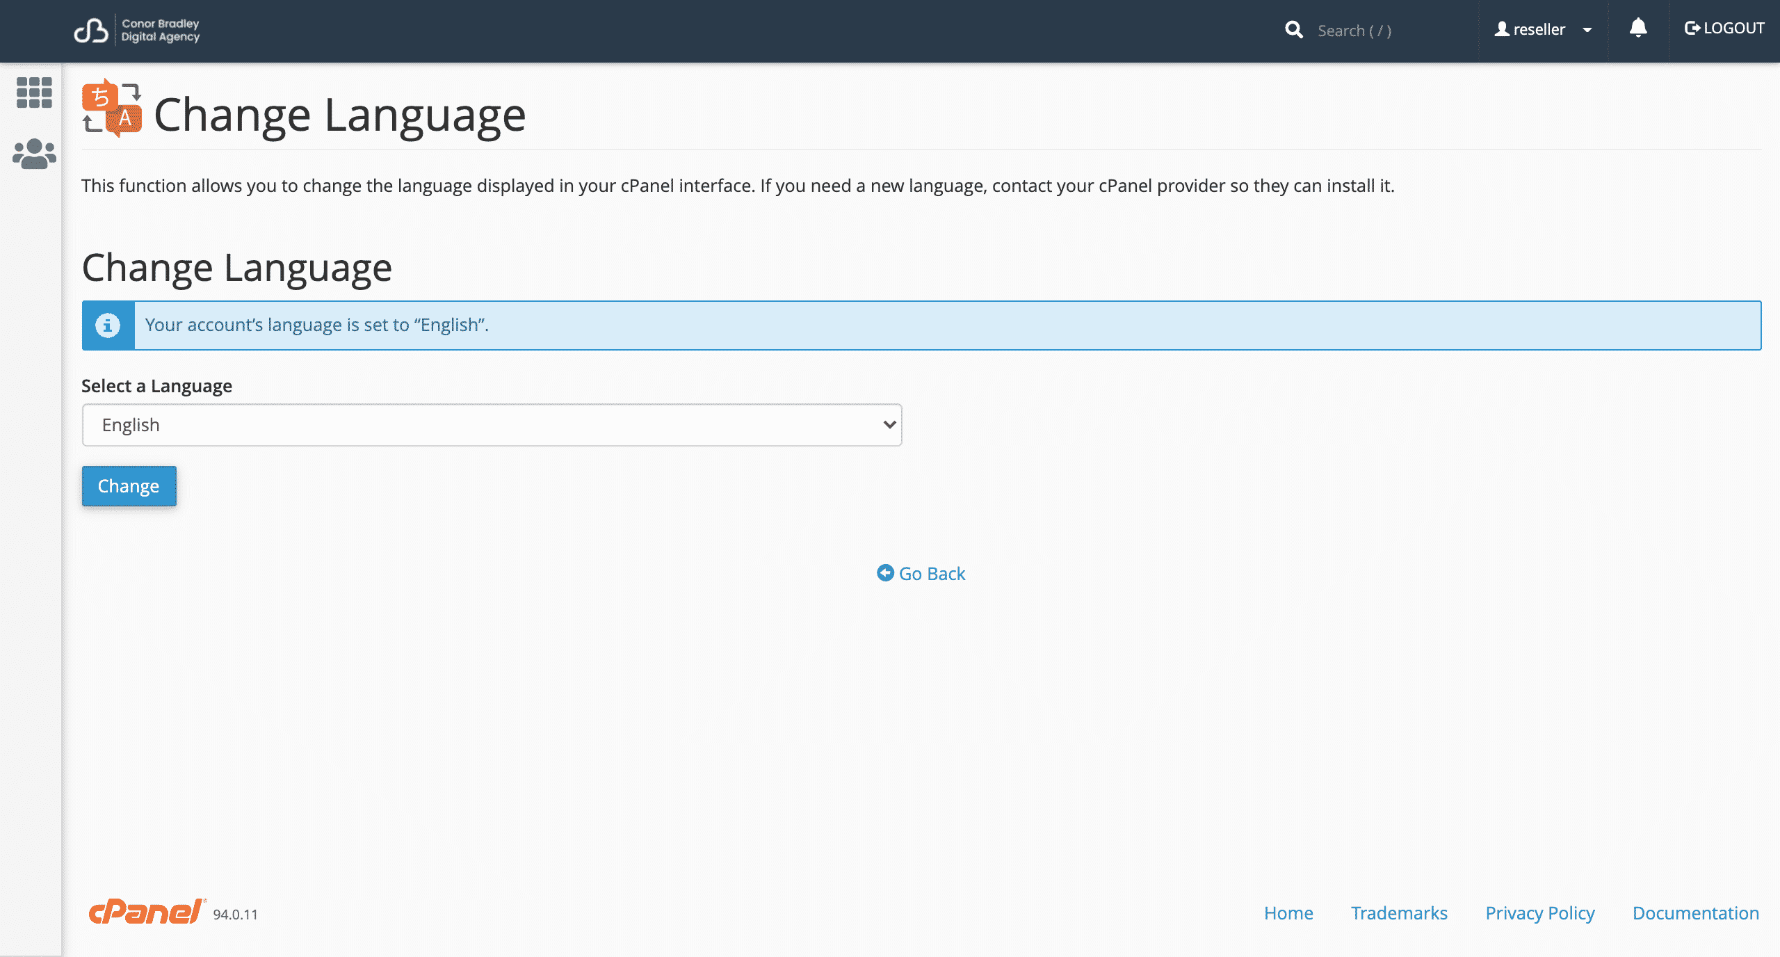Click the 'Your account's language is set' notice text

316,325
